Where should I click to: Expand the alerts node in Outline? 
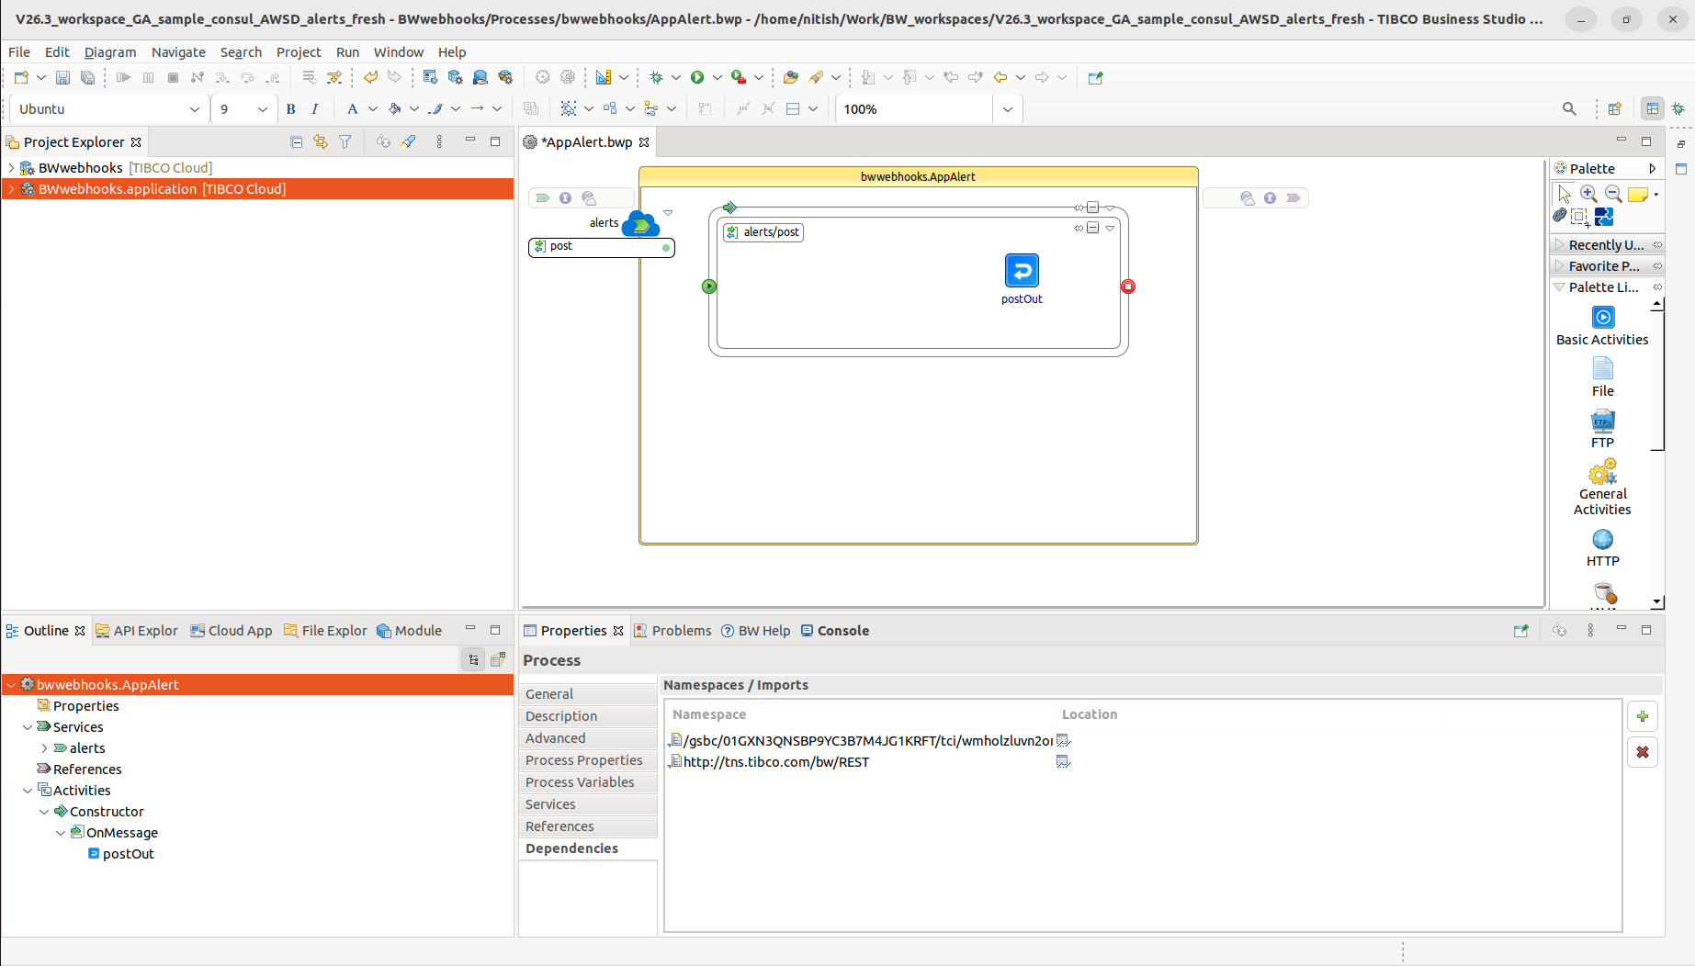pyautogui.click(x=44, y=748)
